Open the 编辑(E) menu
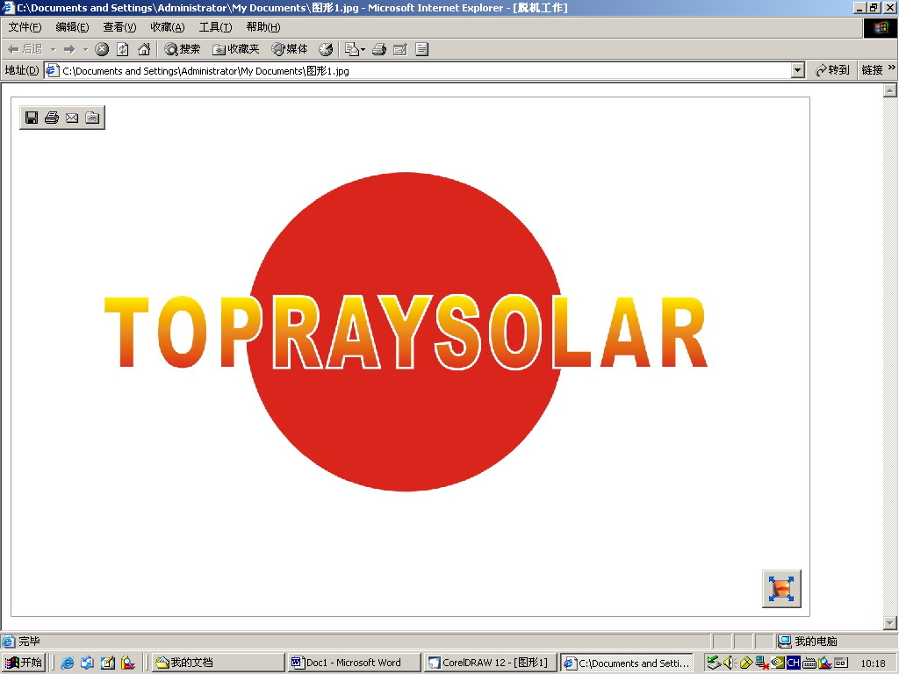Viewport: 899px width, 674px height. pos(72,27)
